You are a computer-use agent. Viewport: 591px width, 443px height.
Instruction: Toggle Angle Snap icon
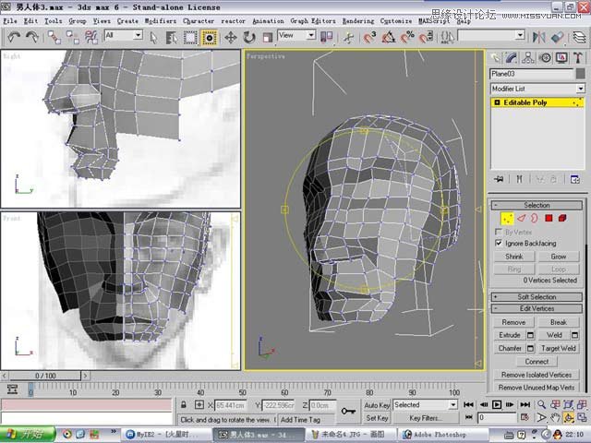(388, 37)
